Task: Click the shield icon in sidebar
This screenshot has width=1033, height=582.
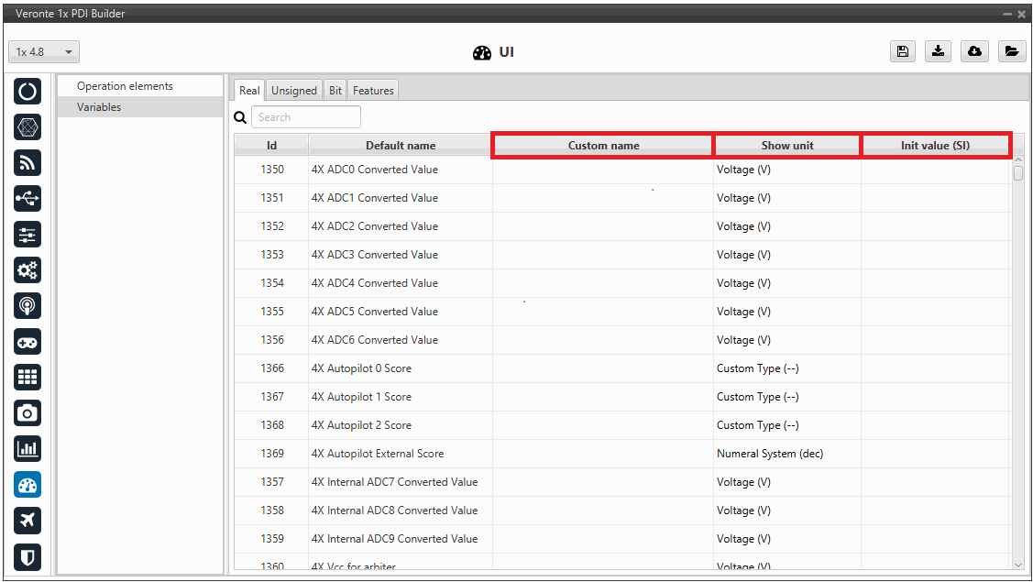Action: click(27, 556)
